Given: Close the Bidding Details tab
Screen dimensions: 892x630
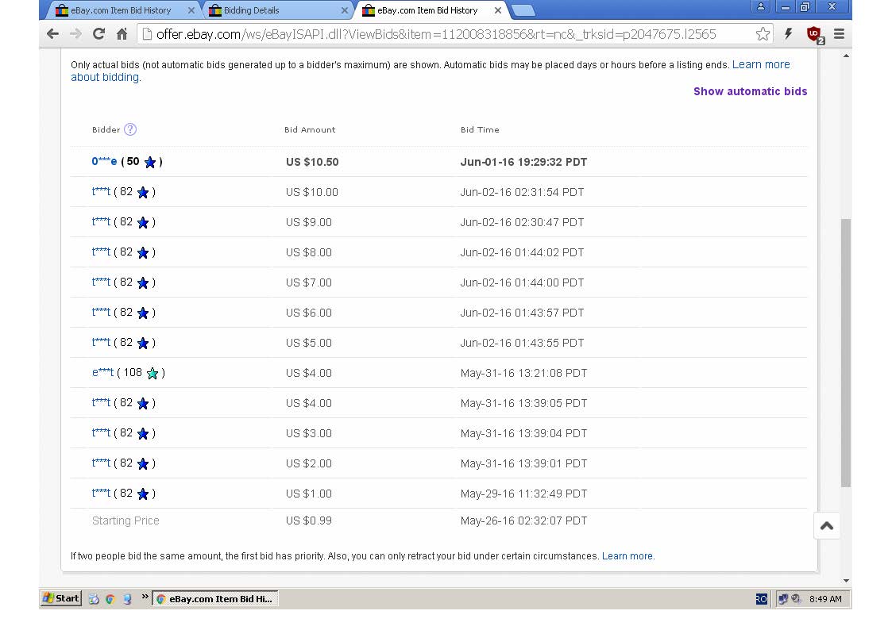Looking at the screenshot, I should 344,10.
